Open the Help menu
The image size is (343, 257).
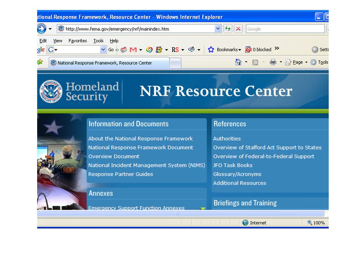pyautogui.click(x=114, y=41)
